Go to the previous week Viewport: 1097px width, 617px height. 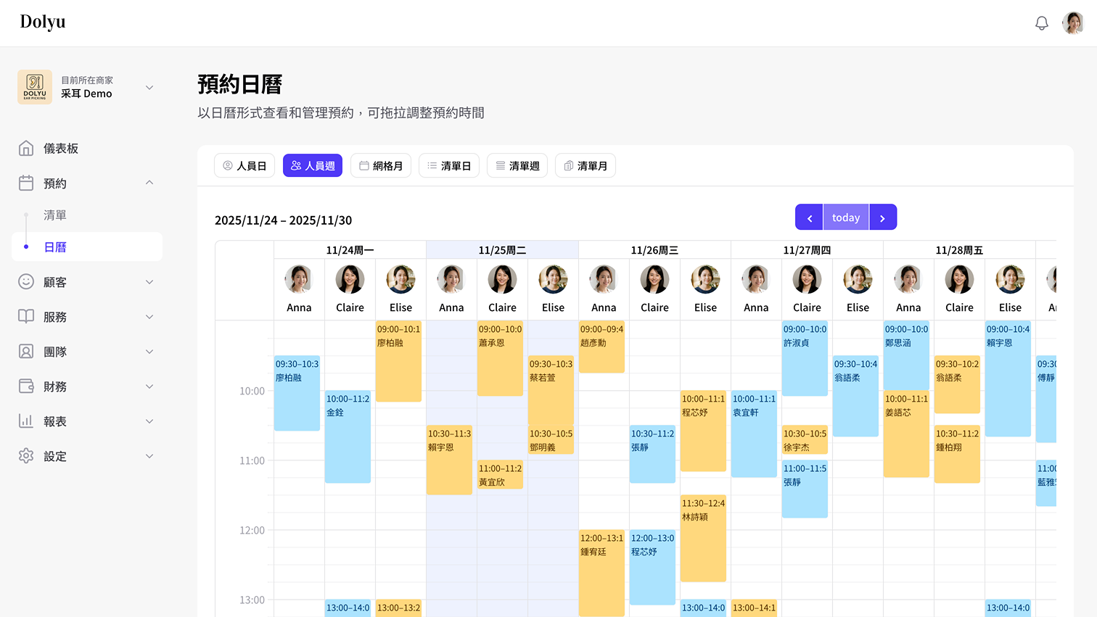click(x=809, y=218)
